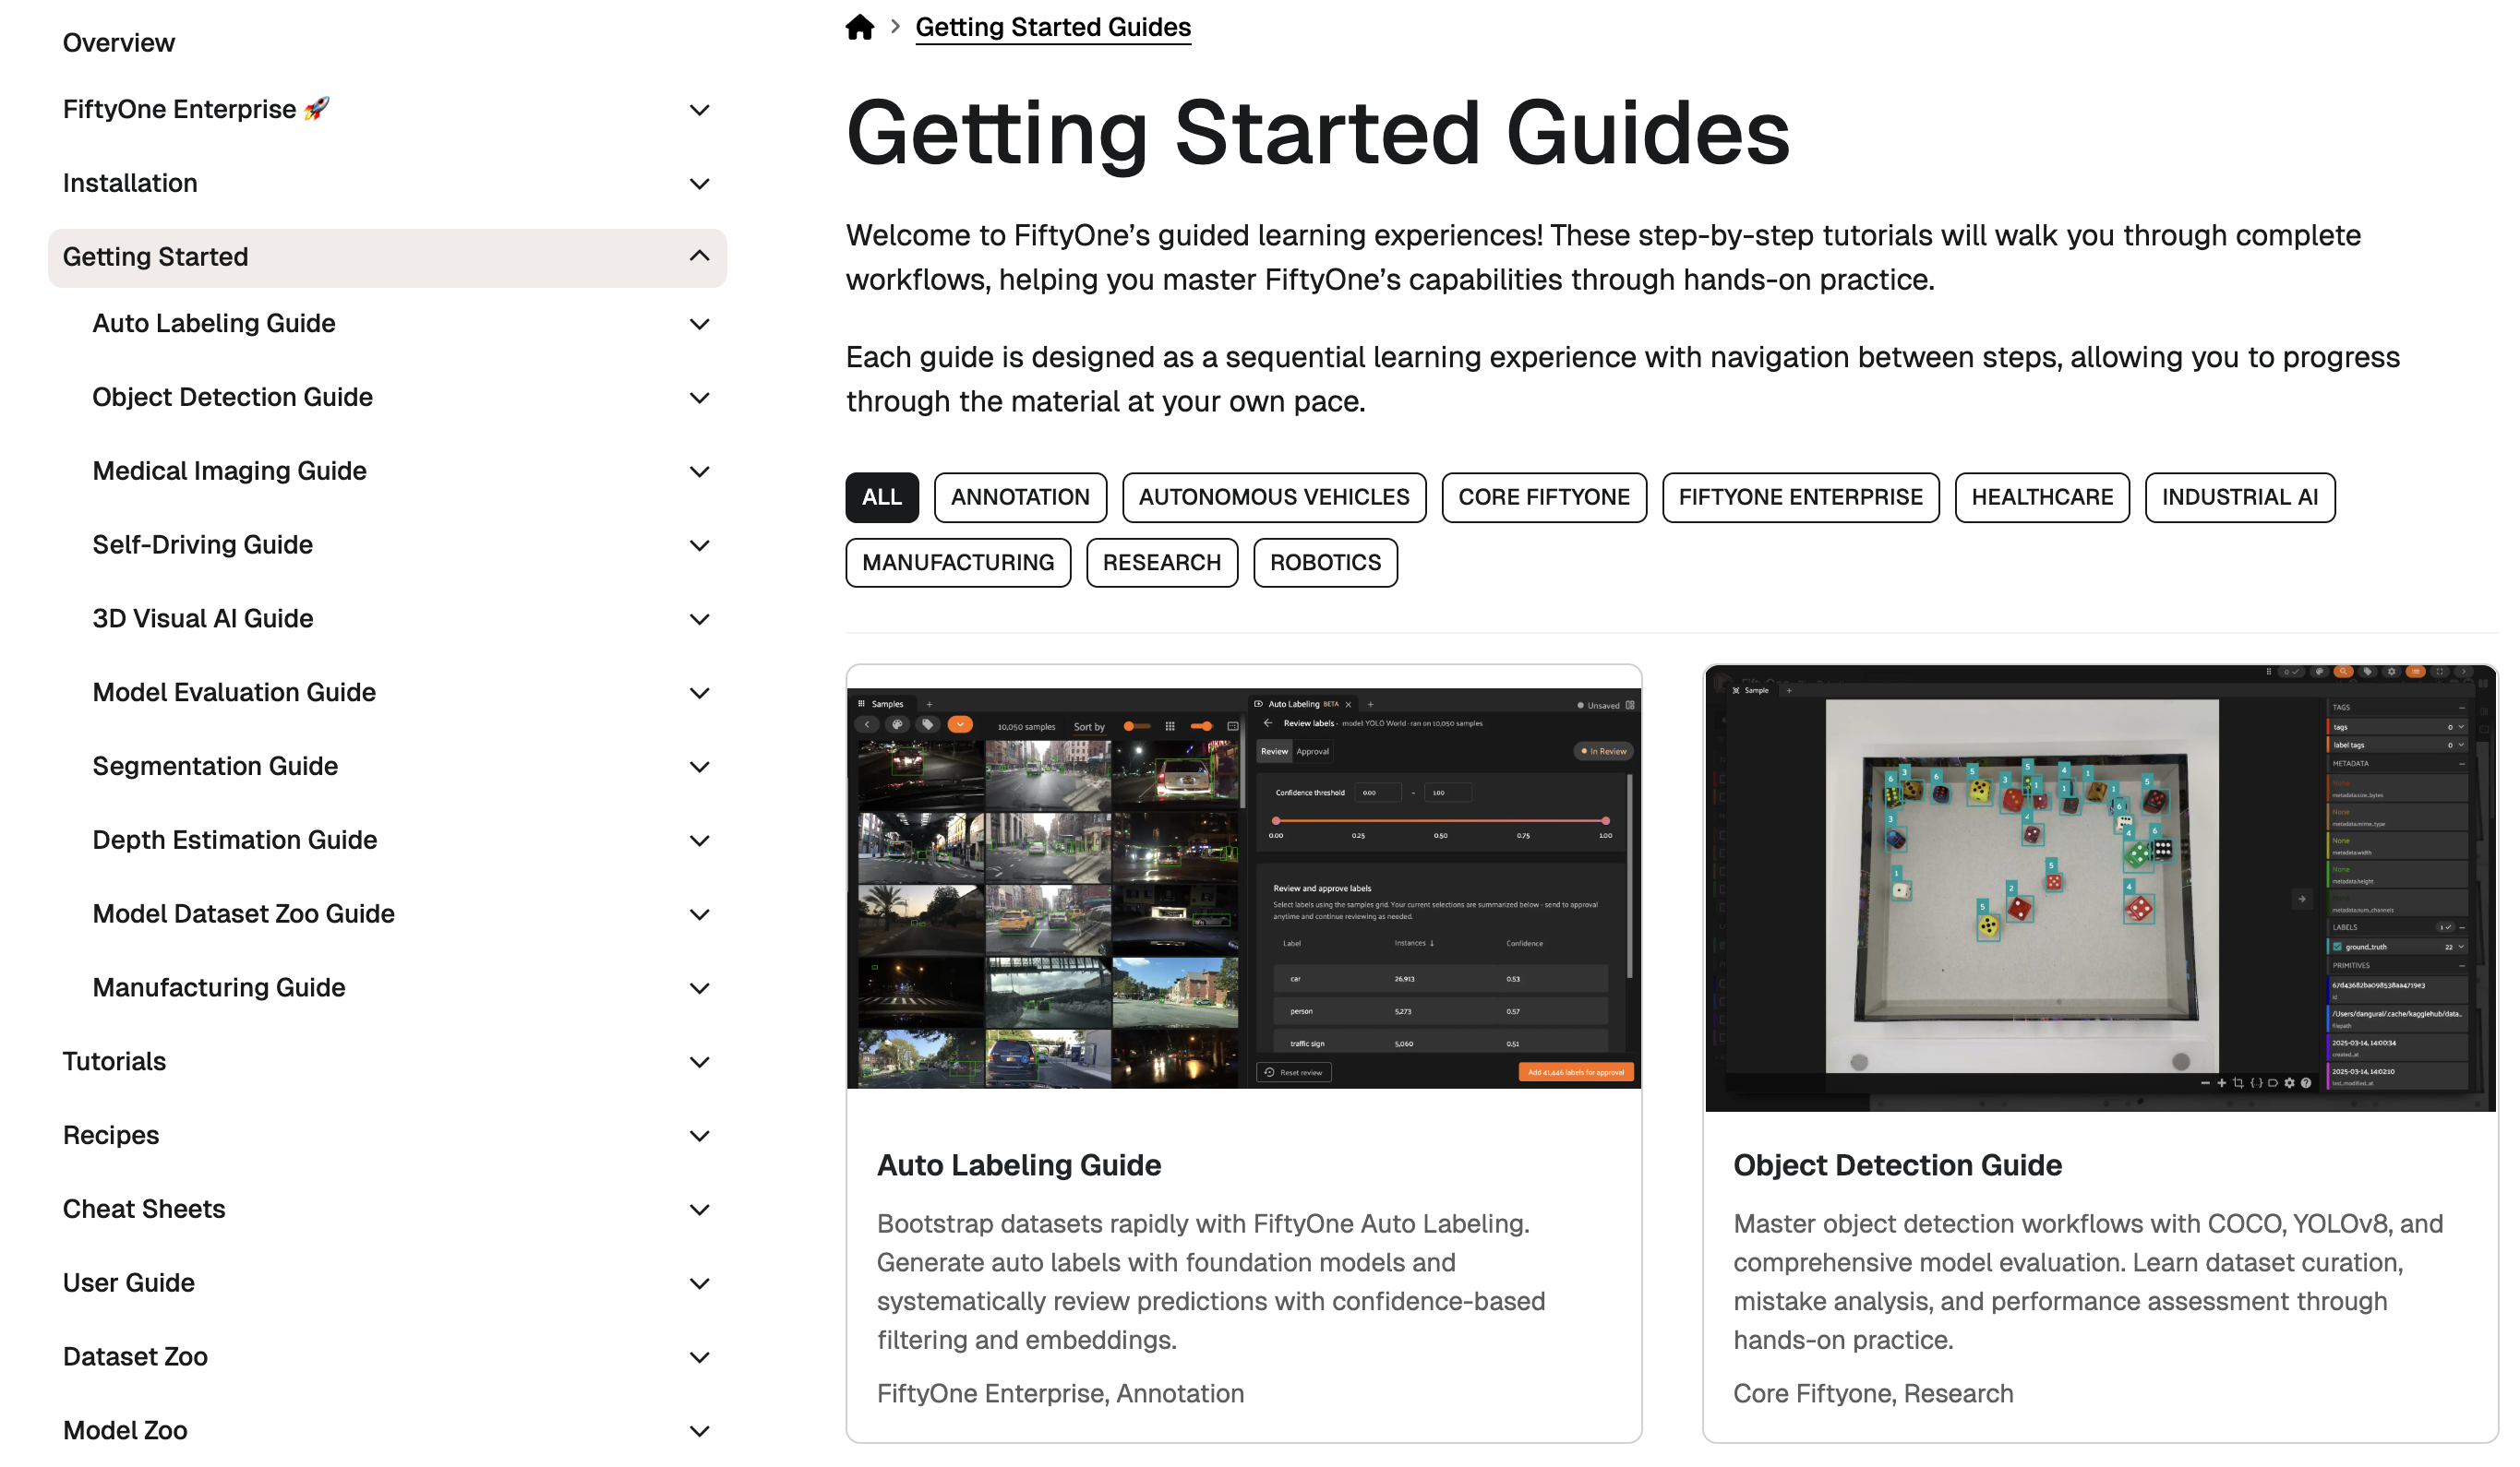Screen dimensions: 2520x1467
Task: Open Manufacturing Guide in sidebar
Action: [218, 989]
